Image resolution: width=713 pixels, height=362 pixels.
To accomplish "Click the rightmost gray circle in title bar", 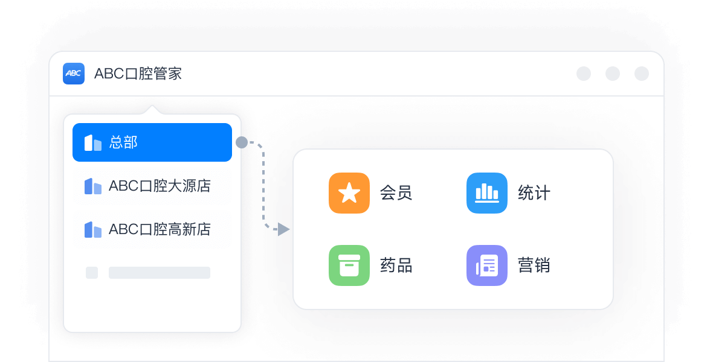I will click(x=642, y=74).
